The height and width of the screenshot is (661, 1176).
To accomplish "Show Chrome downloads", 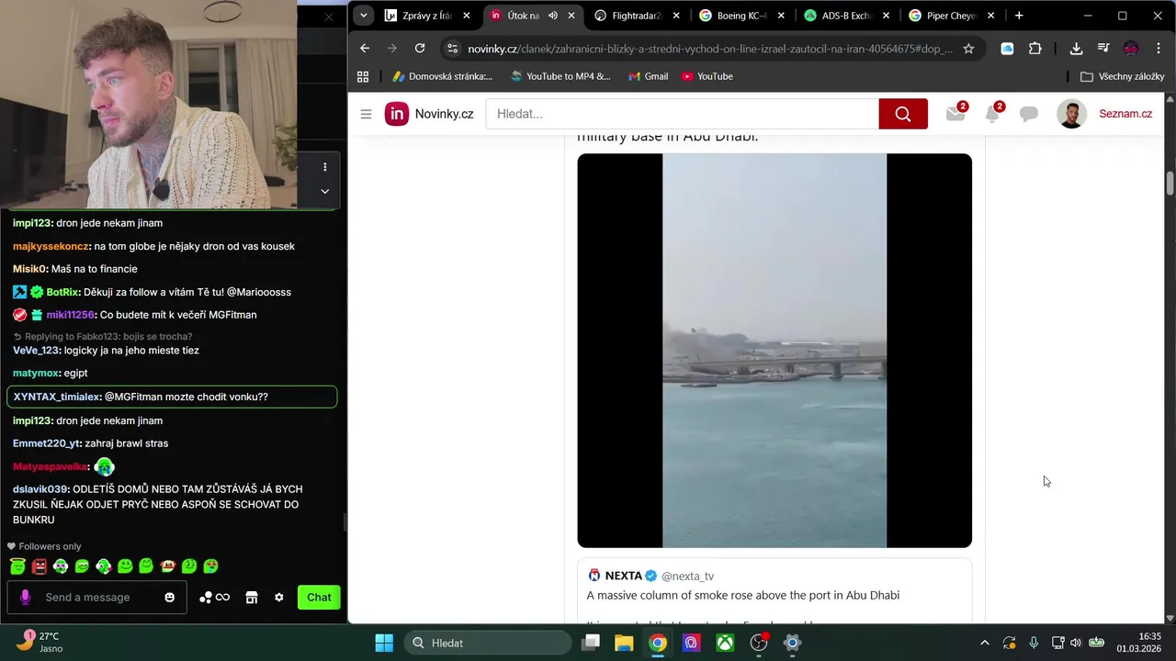I will point(1076,49).
